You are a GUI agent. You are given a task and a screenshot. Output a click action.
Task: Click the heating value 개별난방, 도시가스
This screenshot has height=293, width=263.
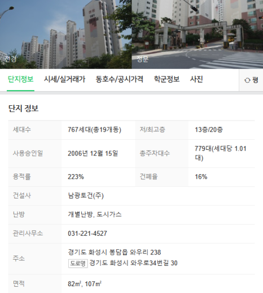pos(95,214)
